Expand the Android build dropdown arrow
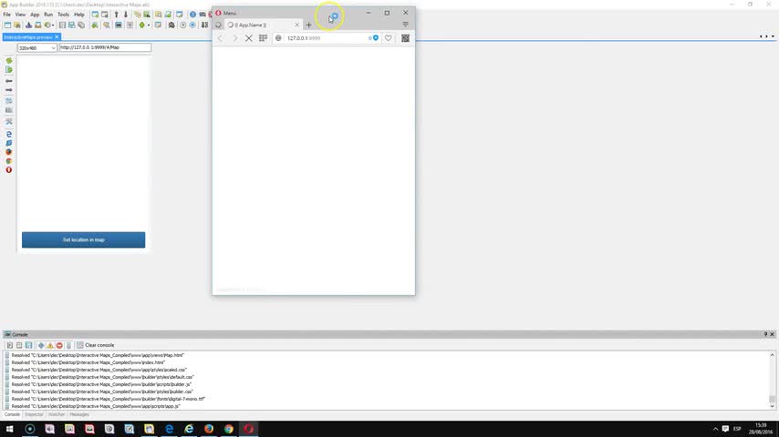 click(149, 25)
